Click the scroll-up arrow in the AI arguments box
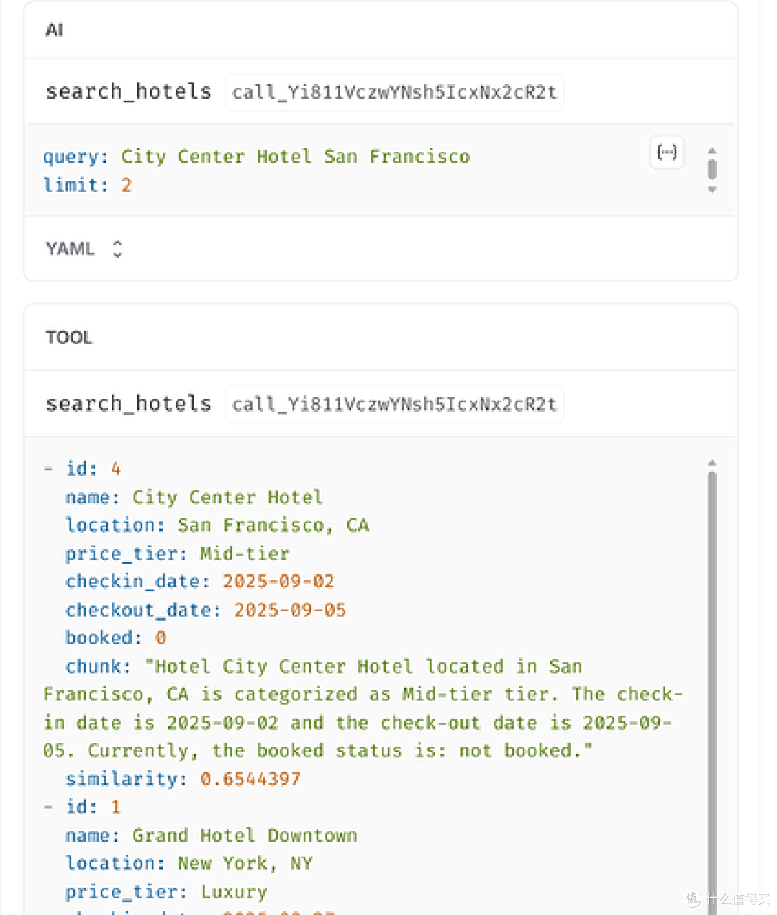The height and width of the screenshot is (915, 777). (712, 150)
